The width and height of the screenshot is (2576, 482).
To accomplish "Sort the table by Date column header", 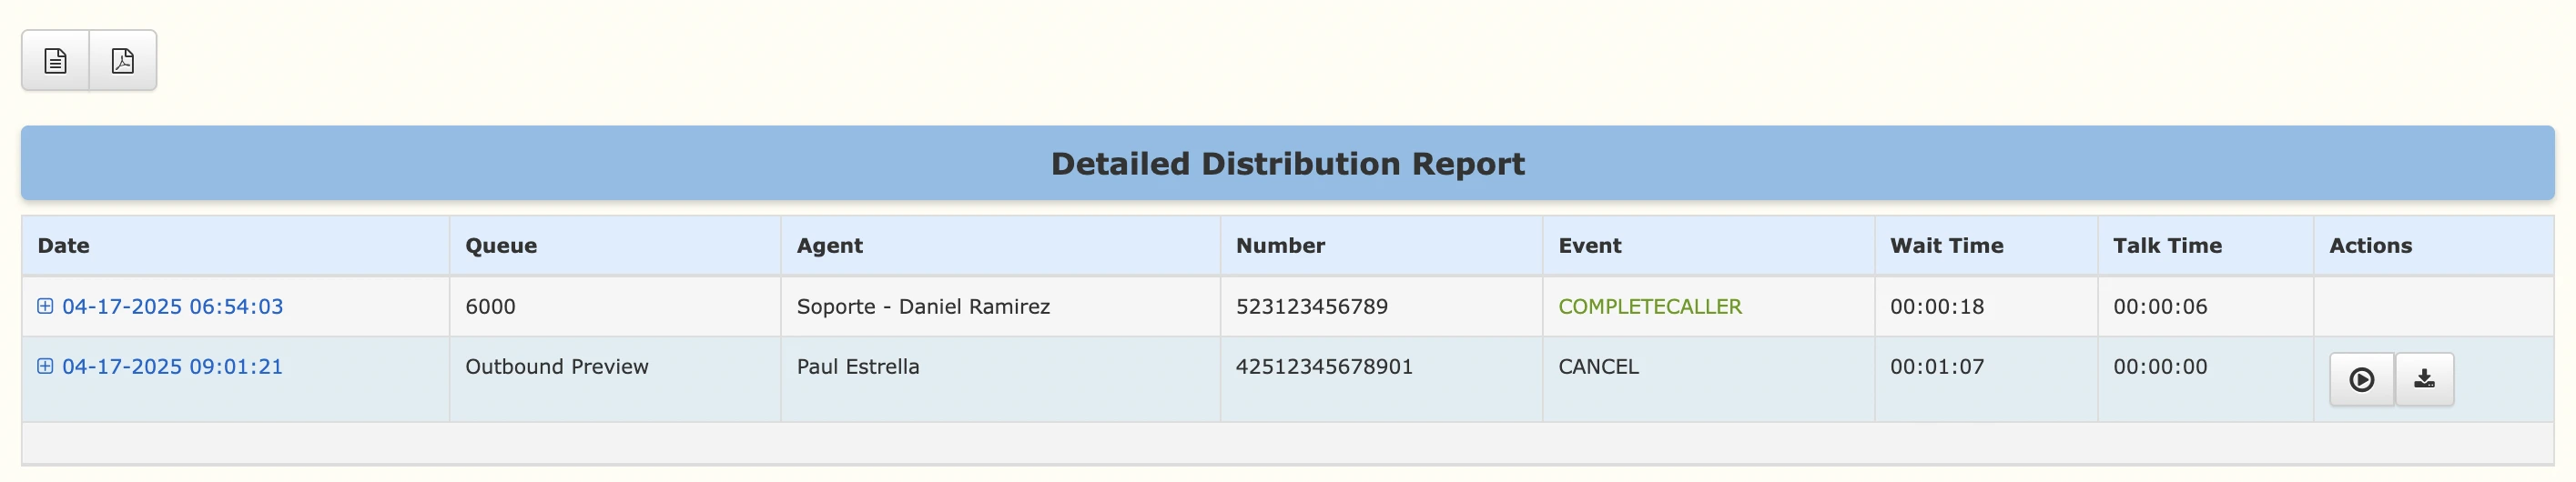I will (63, 246).
